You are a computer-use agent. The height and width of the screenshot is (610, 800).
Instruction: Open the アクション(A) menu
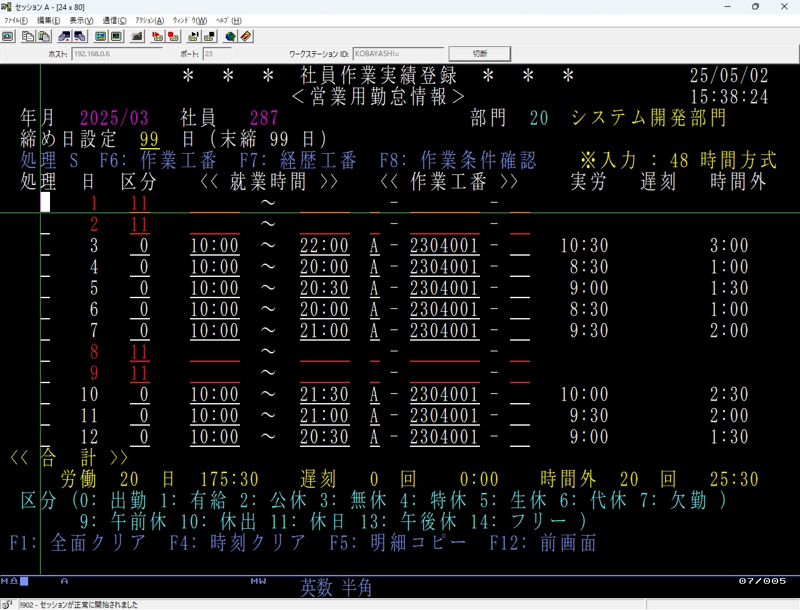[149, 21]
